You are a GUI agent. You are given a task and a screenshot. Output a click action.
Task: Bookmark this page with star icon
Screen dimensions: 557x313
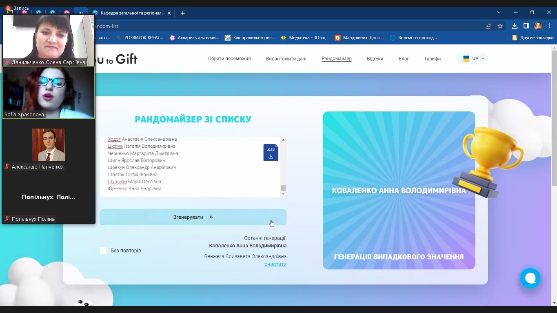[500, 26]
